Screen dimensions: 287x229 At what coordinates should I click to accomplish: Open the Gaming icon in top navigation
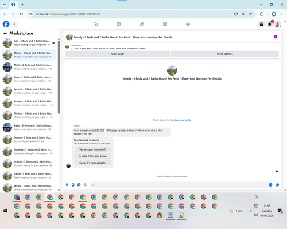point(188,24)
